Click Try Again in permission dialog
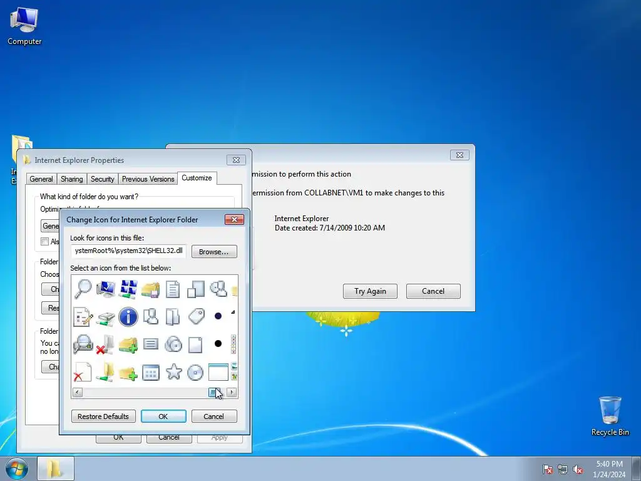641x481 pixels. pyautogui.click(x=370, y=291)
